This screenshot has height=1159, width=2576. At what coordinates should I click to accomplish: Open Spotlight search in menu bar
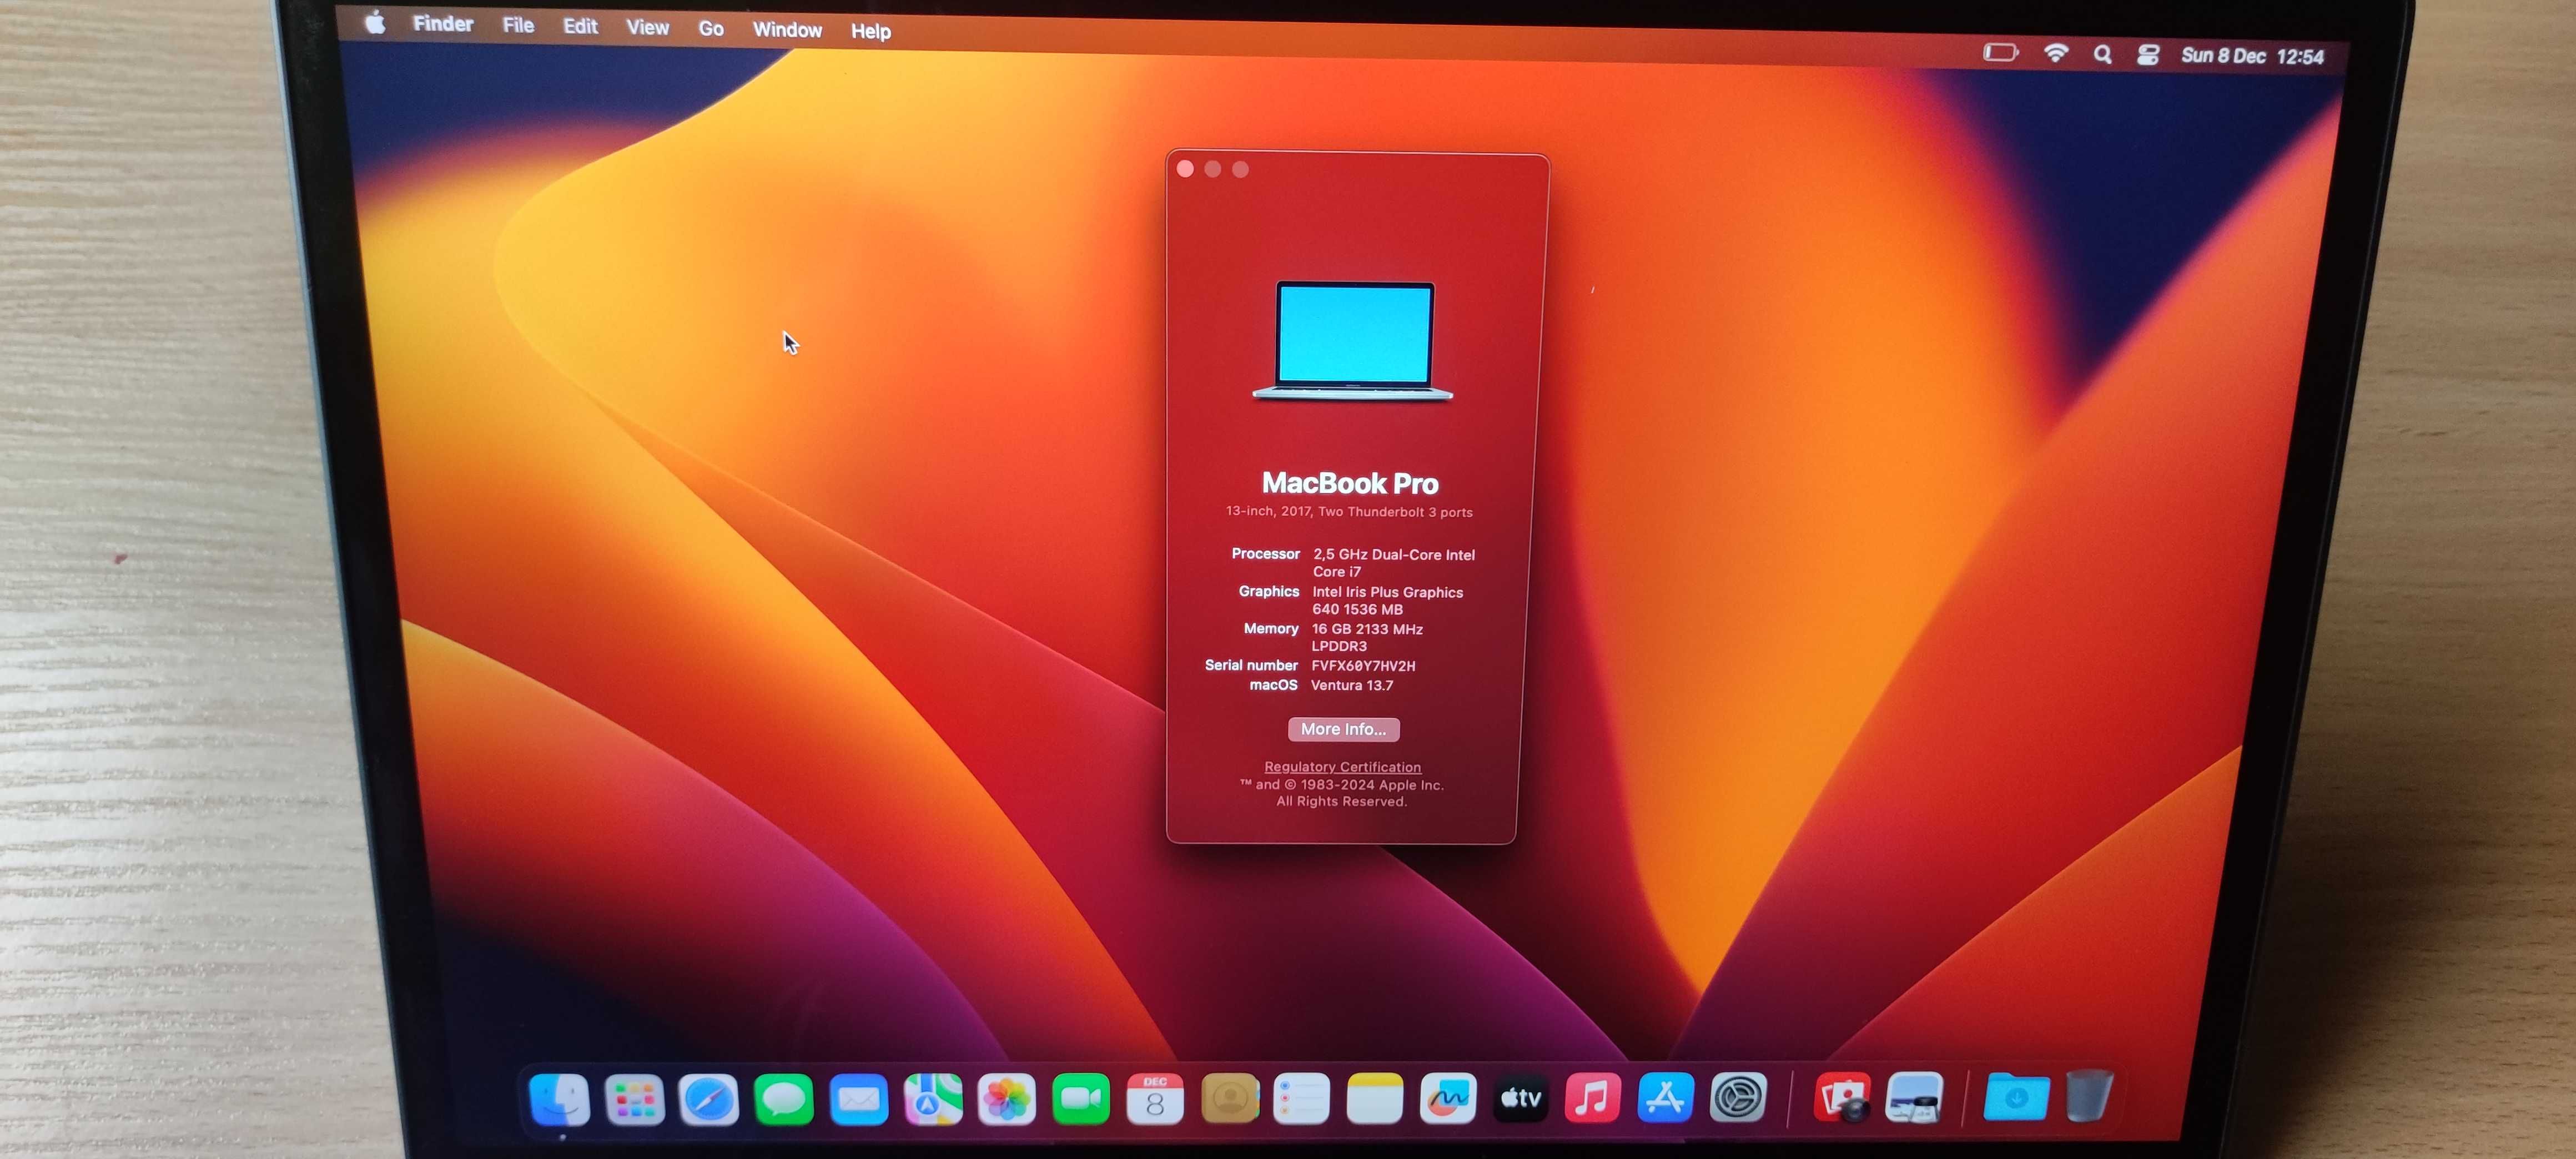2103,54
